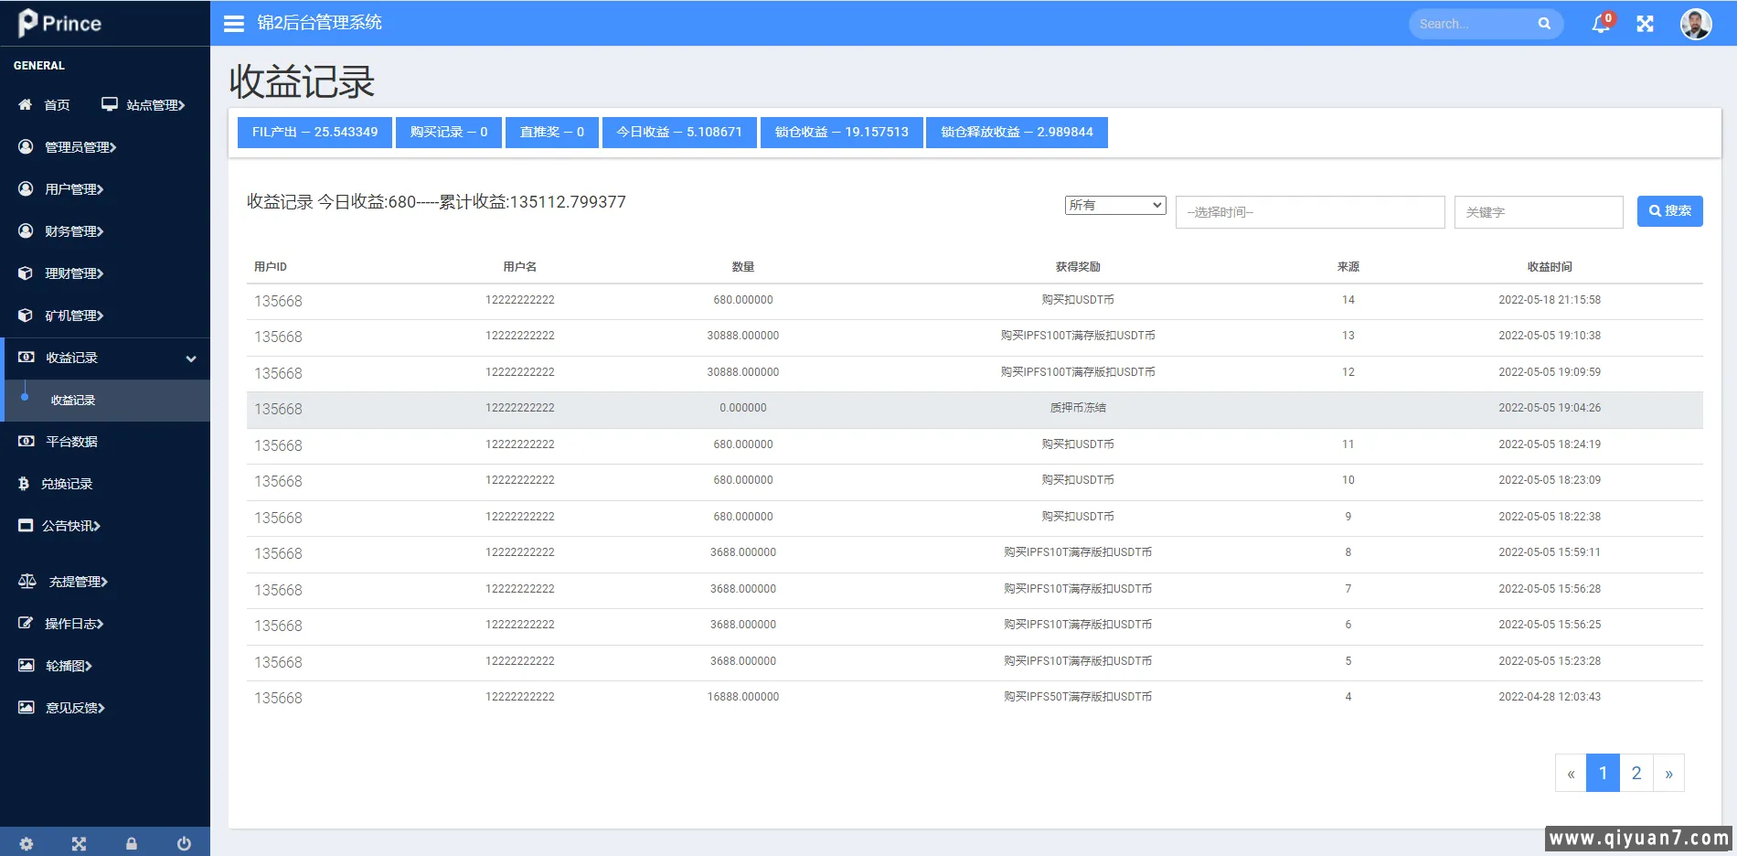Expand the 用户管理 sidebar menu
The height and width of the screenshot is (856, 1737).
74,189
